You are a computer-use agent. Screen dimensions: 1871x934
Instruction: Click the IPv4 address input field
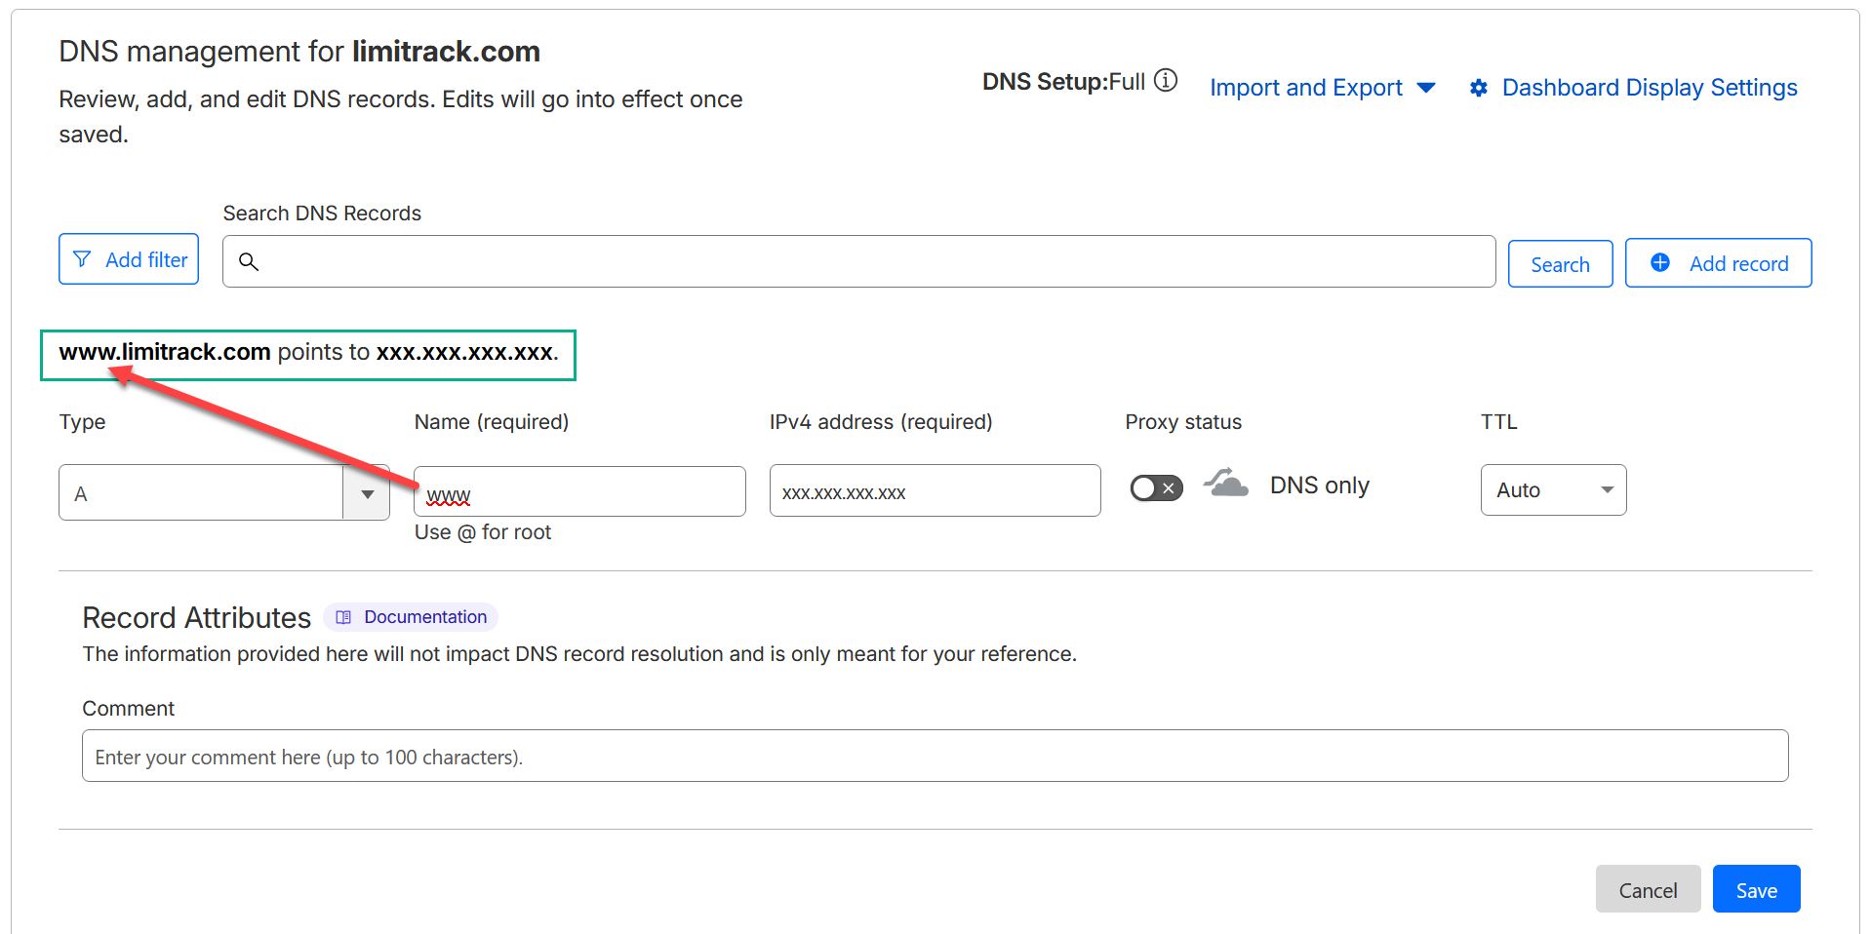935,491
